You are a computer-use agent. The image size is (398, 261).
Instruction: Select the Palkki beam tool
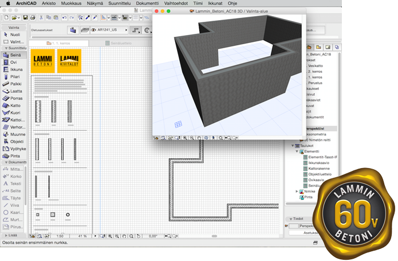(14, 84)
